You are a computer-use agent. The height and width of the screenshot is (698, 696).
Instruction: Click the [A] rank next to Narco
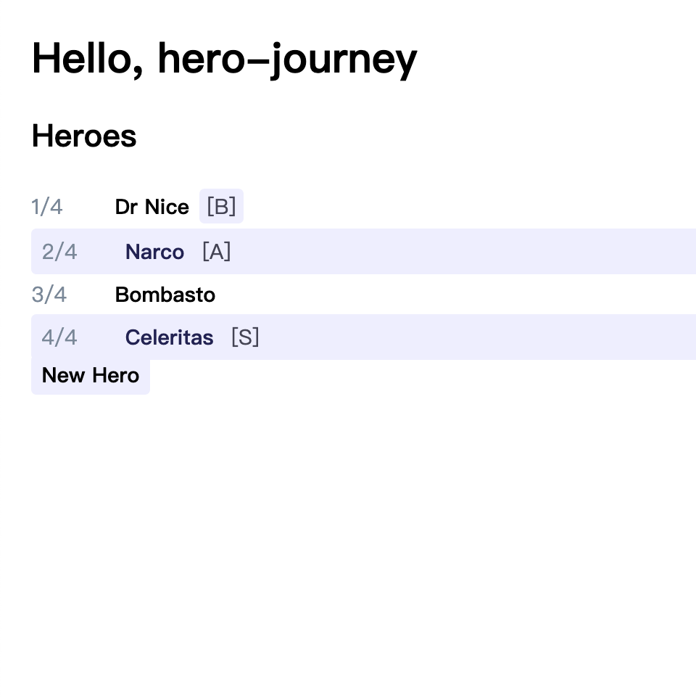(x=217, y=252)
